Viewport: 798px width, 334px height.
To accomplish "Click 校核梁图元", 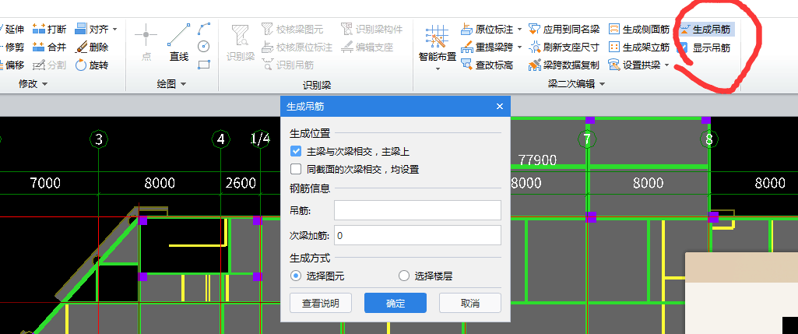I will [x=293, y=29].
